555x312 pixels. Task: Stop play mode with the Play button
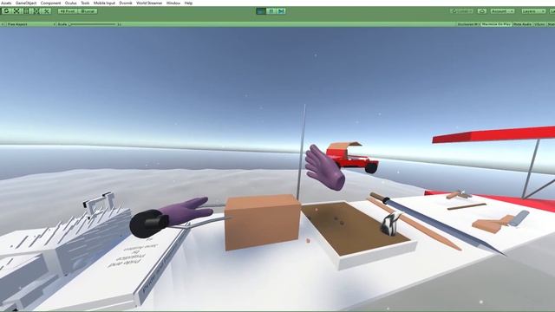[x=261, y=11]
